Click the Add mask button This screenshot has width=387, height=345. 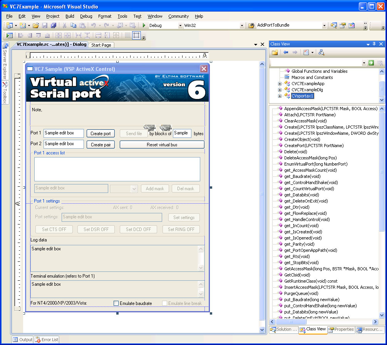click(155, 189)
